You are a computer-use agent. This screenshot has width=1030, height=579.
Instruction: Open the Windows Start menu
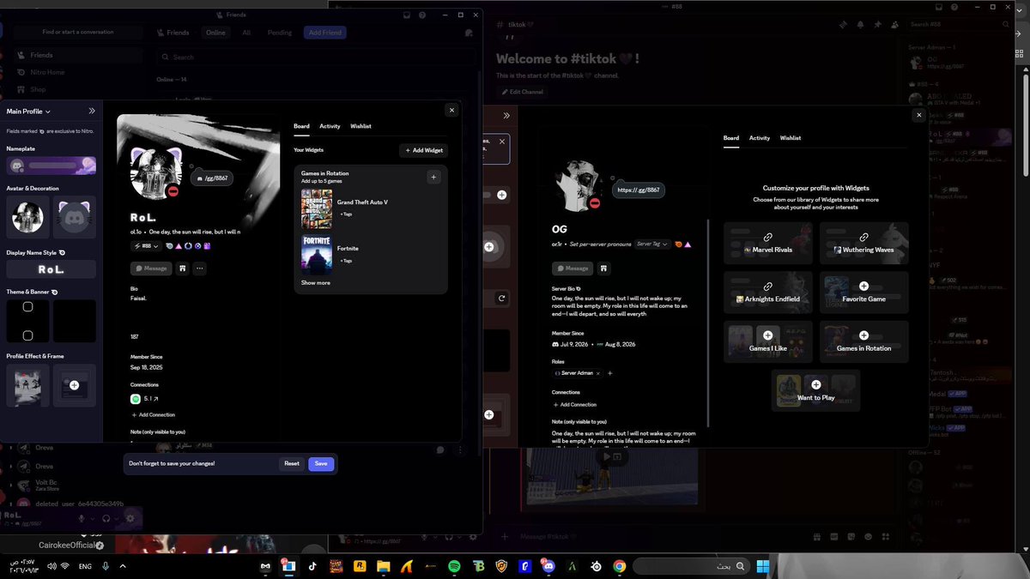(x=761, y=567)
